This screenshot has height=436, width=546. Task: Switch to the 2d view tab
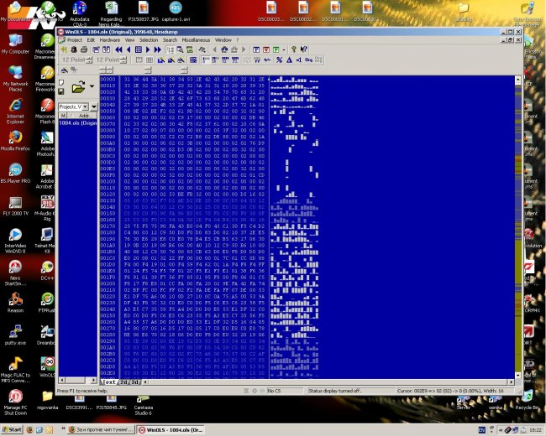point(123,381)
